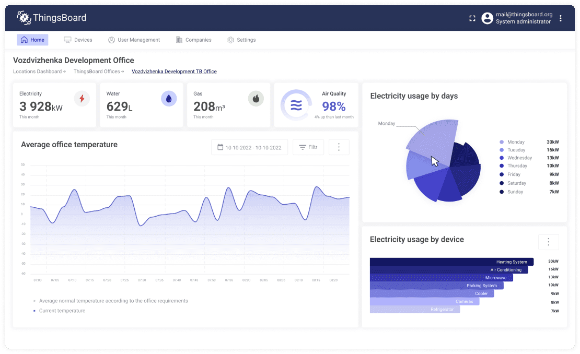
Task: Go to Companies tab
Action: [194, 40]
